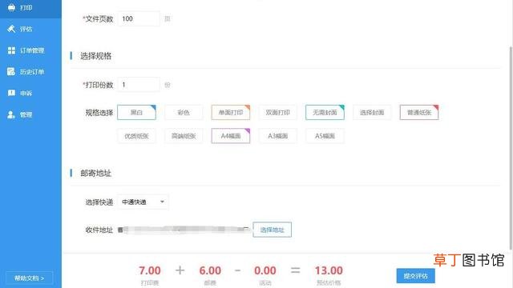This screenshot has height=288, width=513.
Task: Submit with the 提交评估 button
Action: 415,276
